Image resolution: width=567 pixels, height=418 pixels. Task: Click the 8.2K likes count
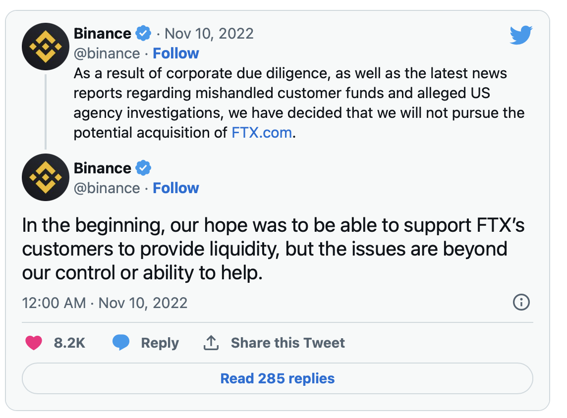[69, 343]
